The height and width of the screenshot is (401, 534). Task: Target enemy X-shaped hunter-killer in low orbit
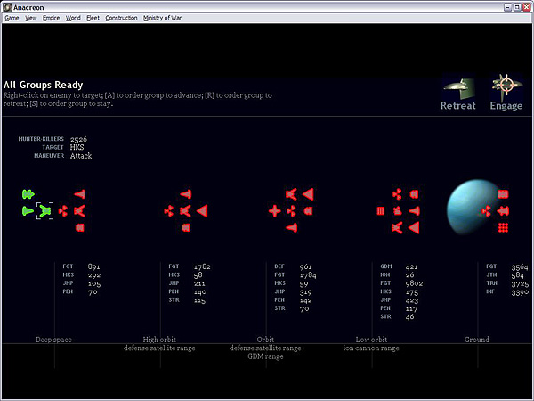(397, 227)
